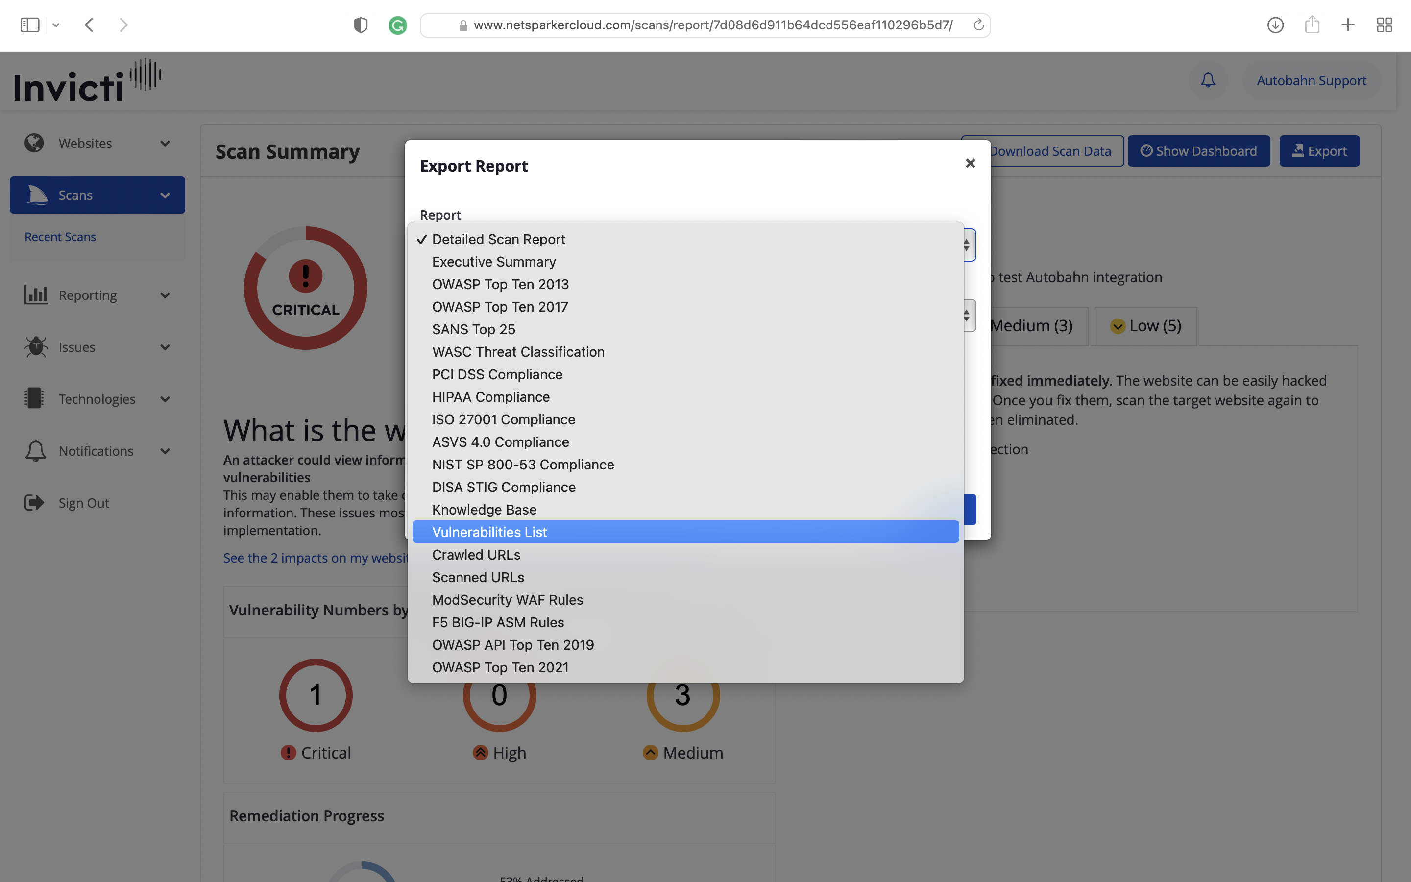Click the Safari share icon

point(1312,24)
